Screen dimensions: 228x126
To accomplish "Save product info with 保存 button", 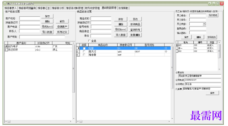I will [121, 19].
